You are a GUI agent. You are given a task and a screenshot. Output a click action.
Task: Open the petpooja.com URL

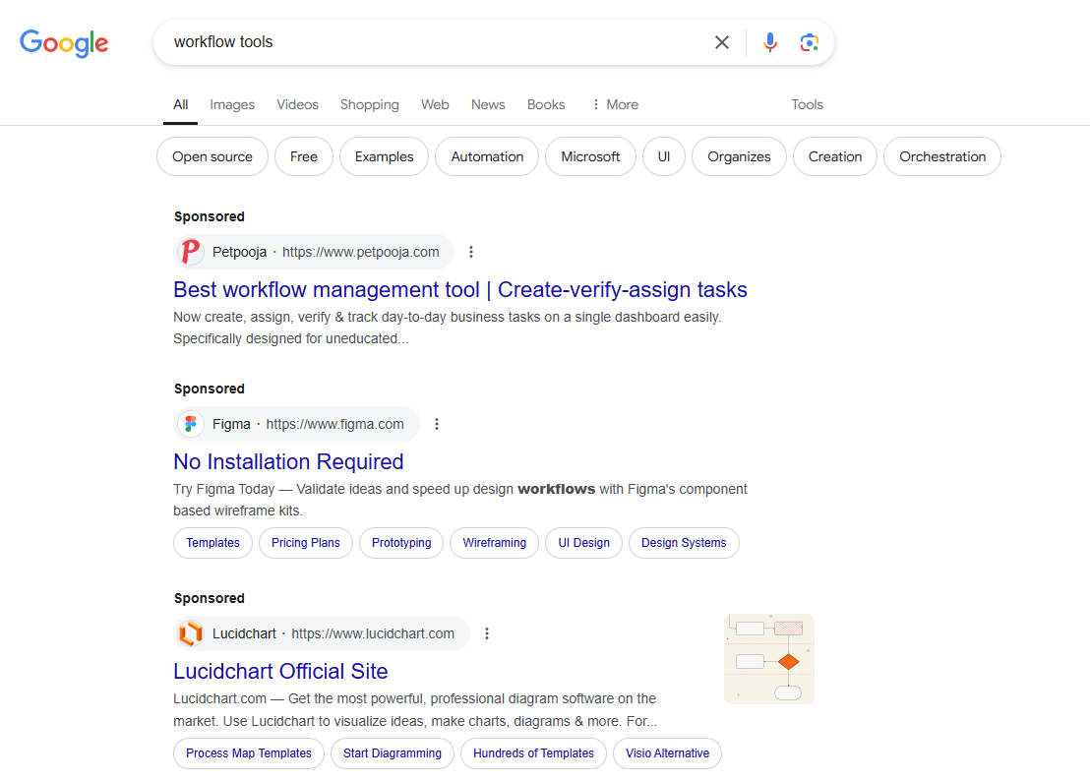tap(360, 252)
